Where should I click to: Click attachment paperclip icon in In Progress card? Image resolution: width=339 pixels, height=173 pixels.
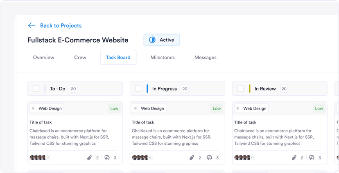pyautogui.click(x=192, y=157)
